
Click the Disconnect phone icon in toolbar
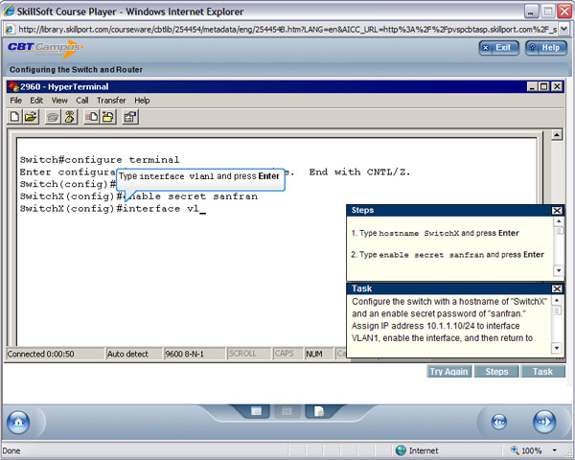(x=70, y=117)
